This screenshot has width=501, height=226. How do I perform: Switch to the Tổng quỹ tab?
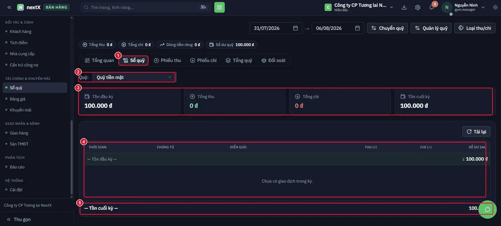coord(239,60)
